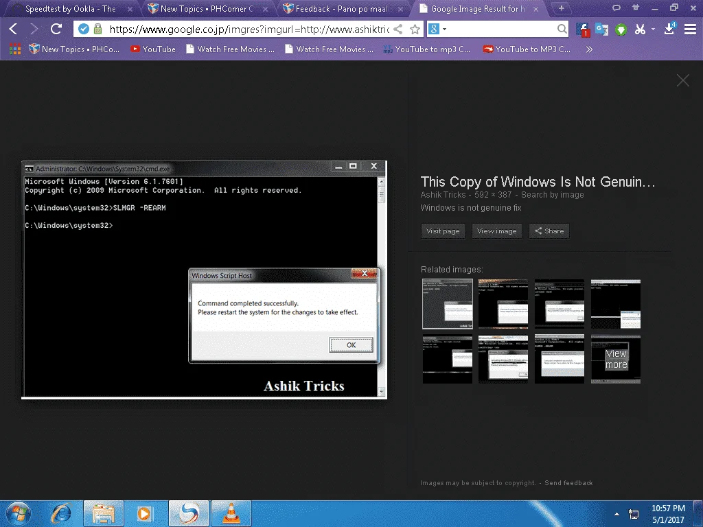Click the Send feedback link
Image resolution: width=703 pixels, height=527 pixels.
(568, 483)
